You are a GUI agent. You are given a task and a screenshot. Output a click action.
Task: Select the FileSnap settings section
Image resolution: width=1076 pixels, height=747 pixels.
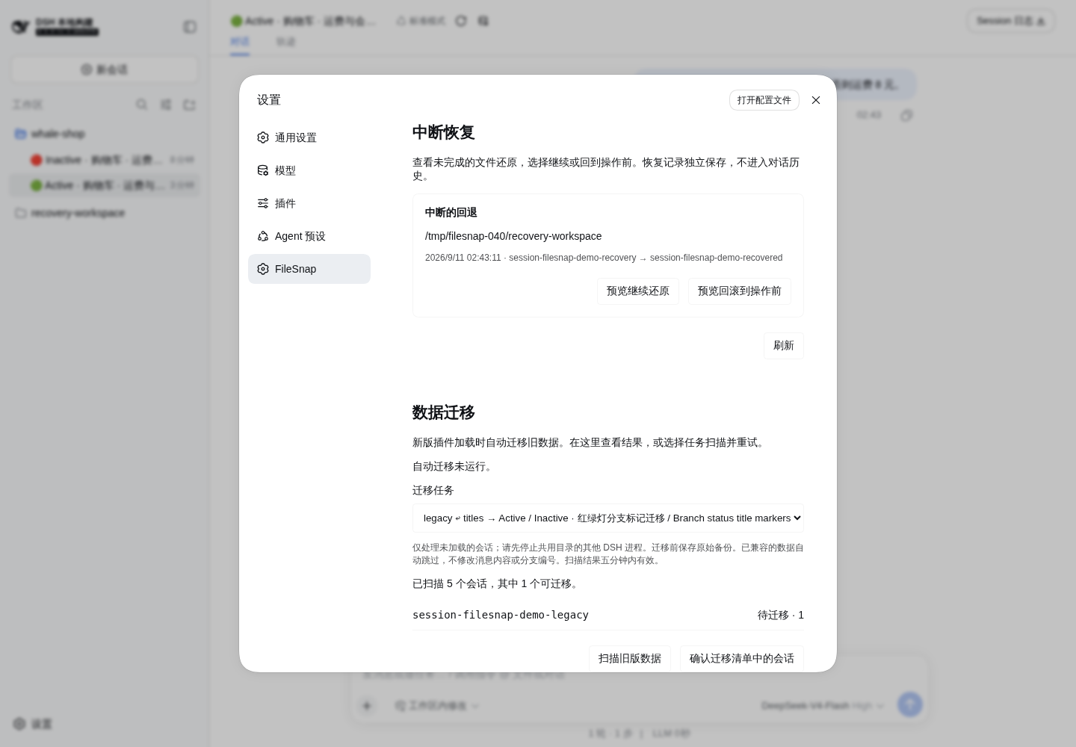click(x=309, y=269)
